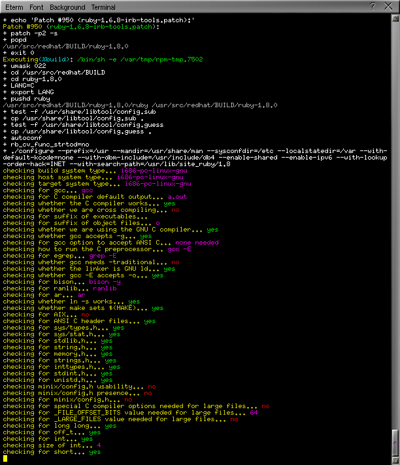The image size is (400, 465).
Task: Click "checking host system type" line
Action: click(93, 177)
